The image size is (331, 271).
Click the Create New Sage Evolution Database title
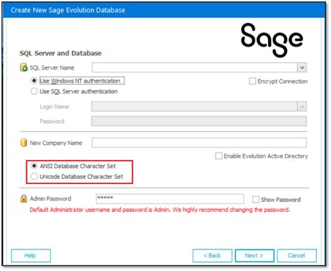[68, 10]
